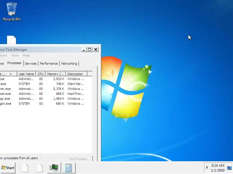The image size is (233, 174).
Task: Select the Client Ser... description row
Action: pos(76,84)
